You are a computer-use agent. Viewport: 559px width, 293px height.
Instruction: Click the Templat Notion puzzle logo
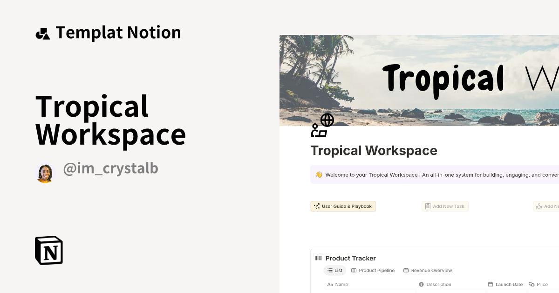pyautogui.click(x=43, y=33)
